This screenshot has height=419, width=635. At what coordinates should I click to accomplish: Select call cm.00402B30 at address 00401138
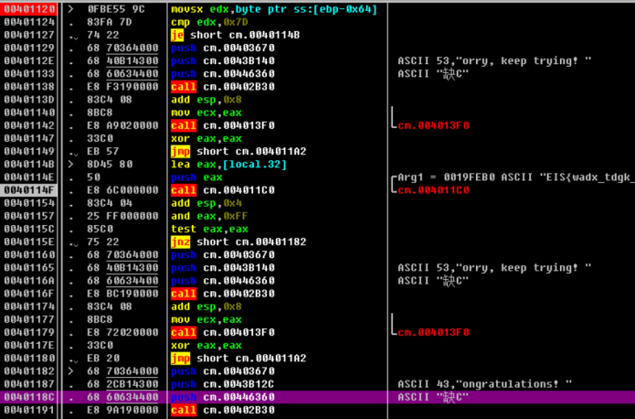222,87
